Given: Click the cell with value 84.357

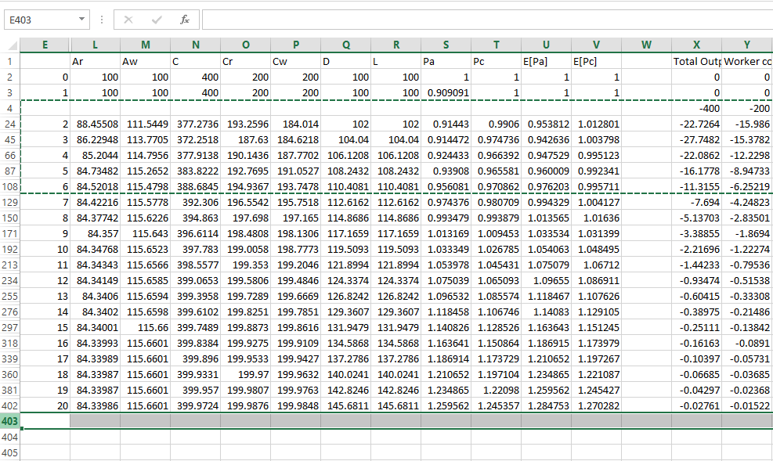Looking at the screenshot, I should click(x=95, y=233).
